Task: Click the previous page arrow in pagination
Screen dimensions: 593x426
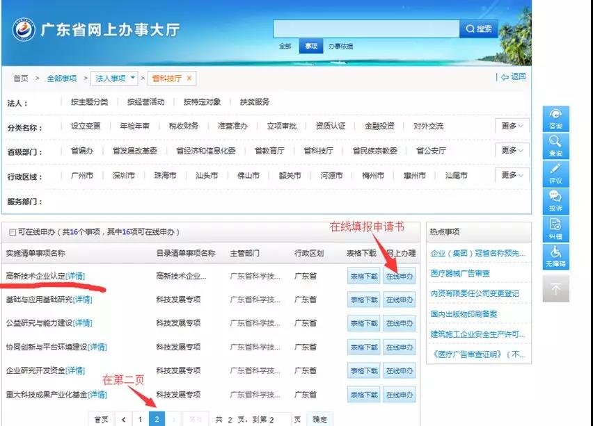Action: pyautogui.click(x=123, y=419)
